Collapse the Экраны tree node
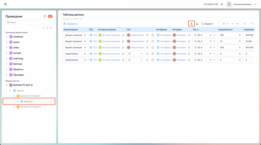Image resolution: width=261 pixels, height=145 pixels. (10, 90)
